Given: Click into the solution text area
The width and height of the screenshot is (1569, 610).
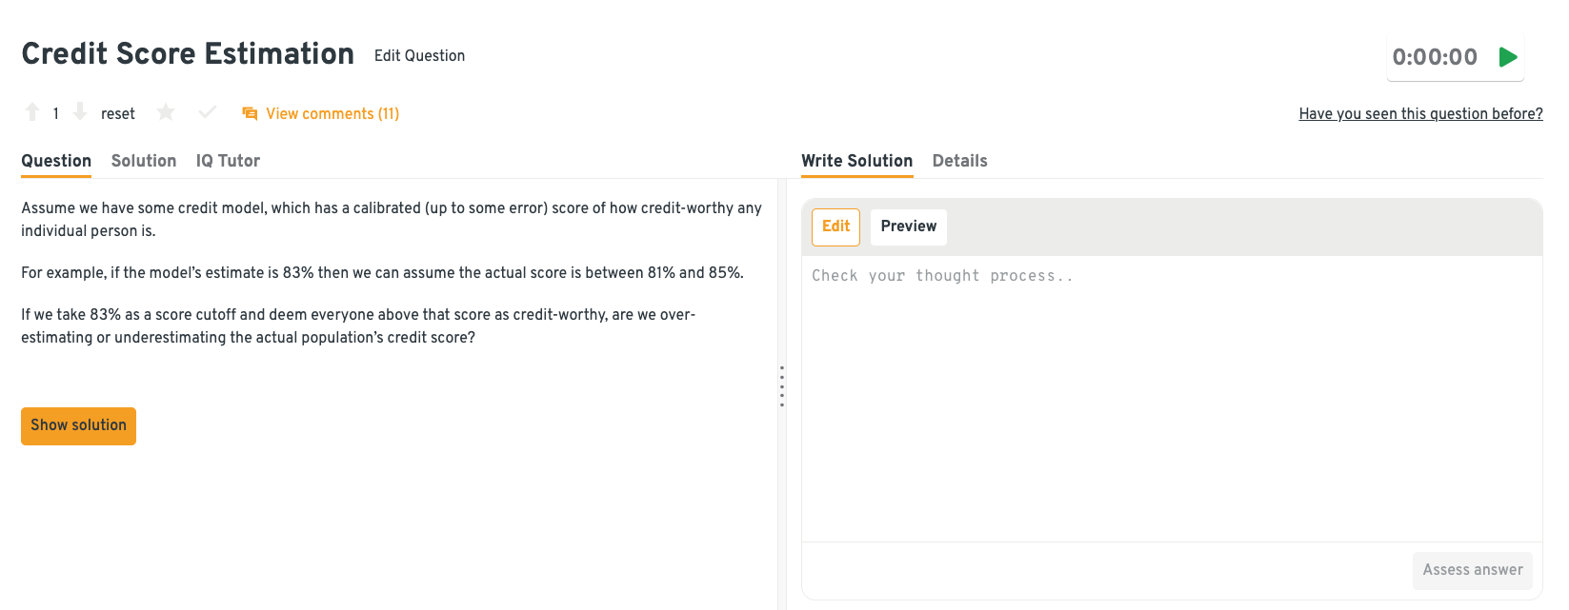Looking at the screenshot, I should [x=1171, y=400].
